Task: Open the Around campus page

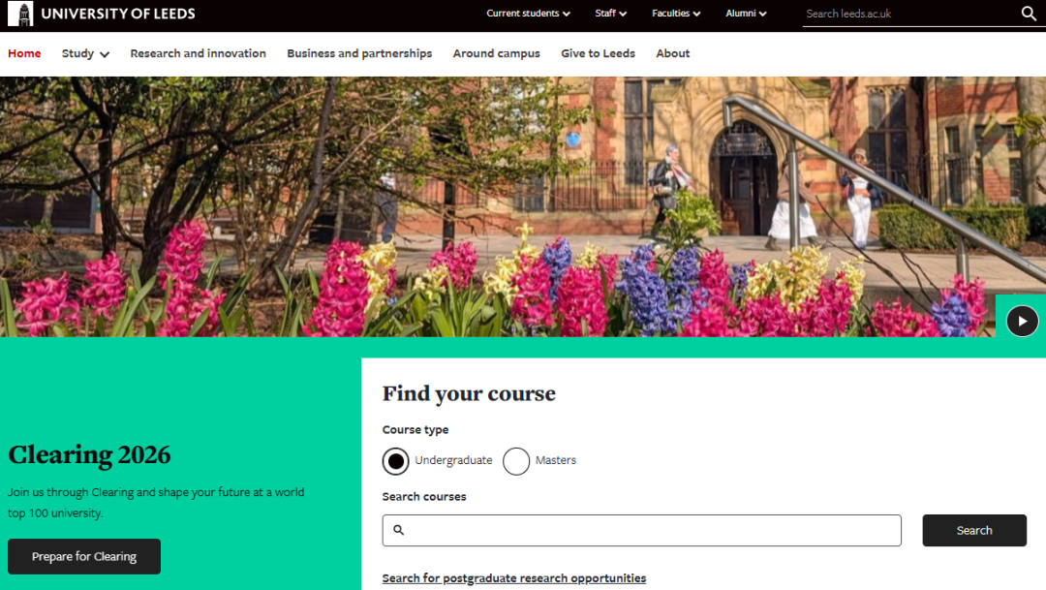Action: click(496, 53)
